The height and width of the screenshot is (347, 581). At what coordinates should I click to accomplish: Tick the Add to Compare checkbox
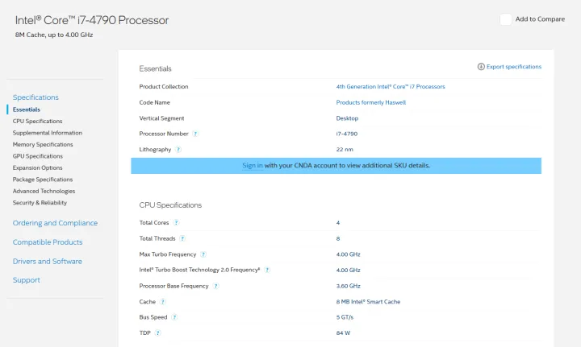click(505, 19)
